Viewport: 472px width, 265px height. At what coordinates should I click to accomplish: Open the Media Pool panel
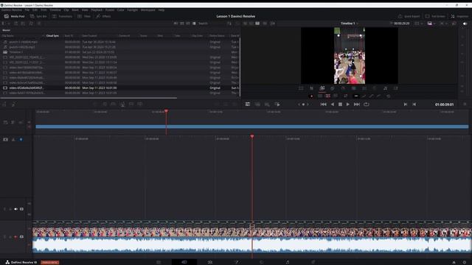coord(15,16)
